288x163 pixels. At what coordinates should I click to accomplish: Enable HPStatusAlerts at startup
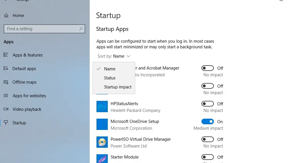[208, 104]
